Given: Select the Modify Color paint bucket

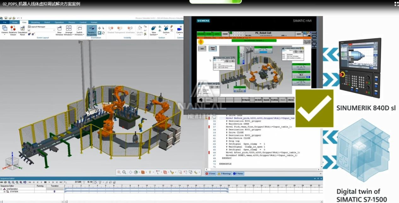Looking at the screenshot, I should coord(140,27).
